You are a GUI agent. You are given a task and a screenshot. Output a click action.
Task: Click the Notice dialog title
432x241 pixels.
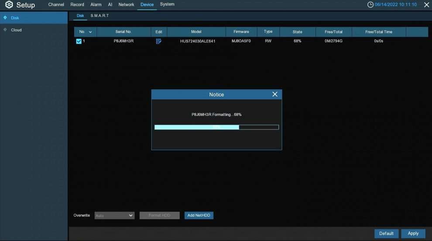click(216, 95)
